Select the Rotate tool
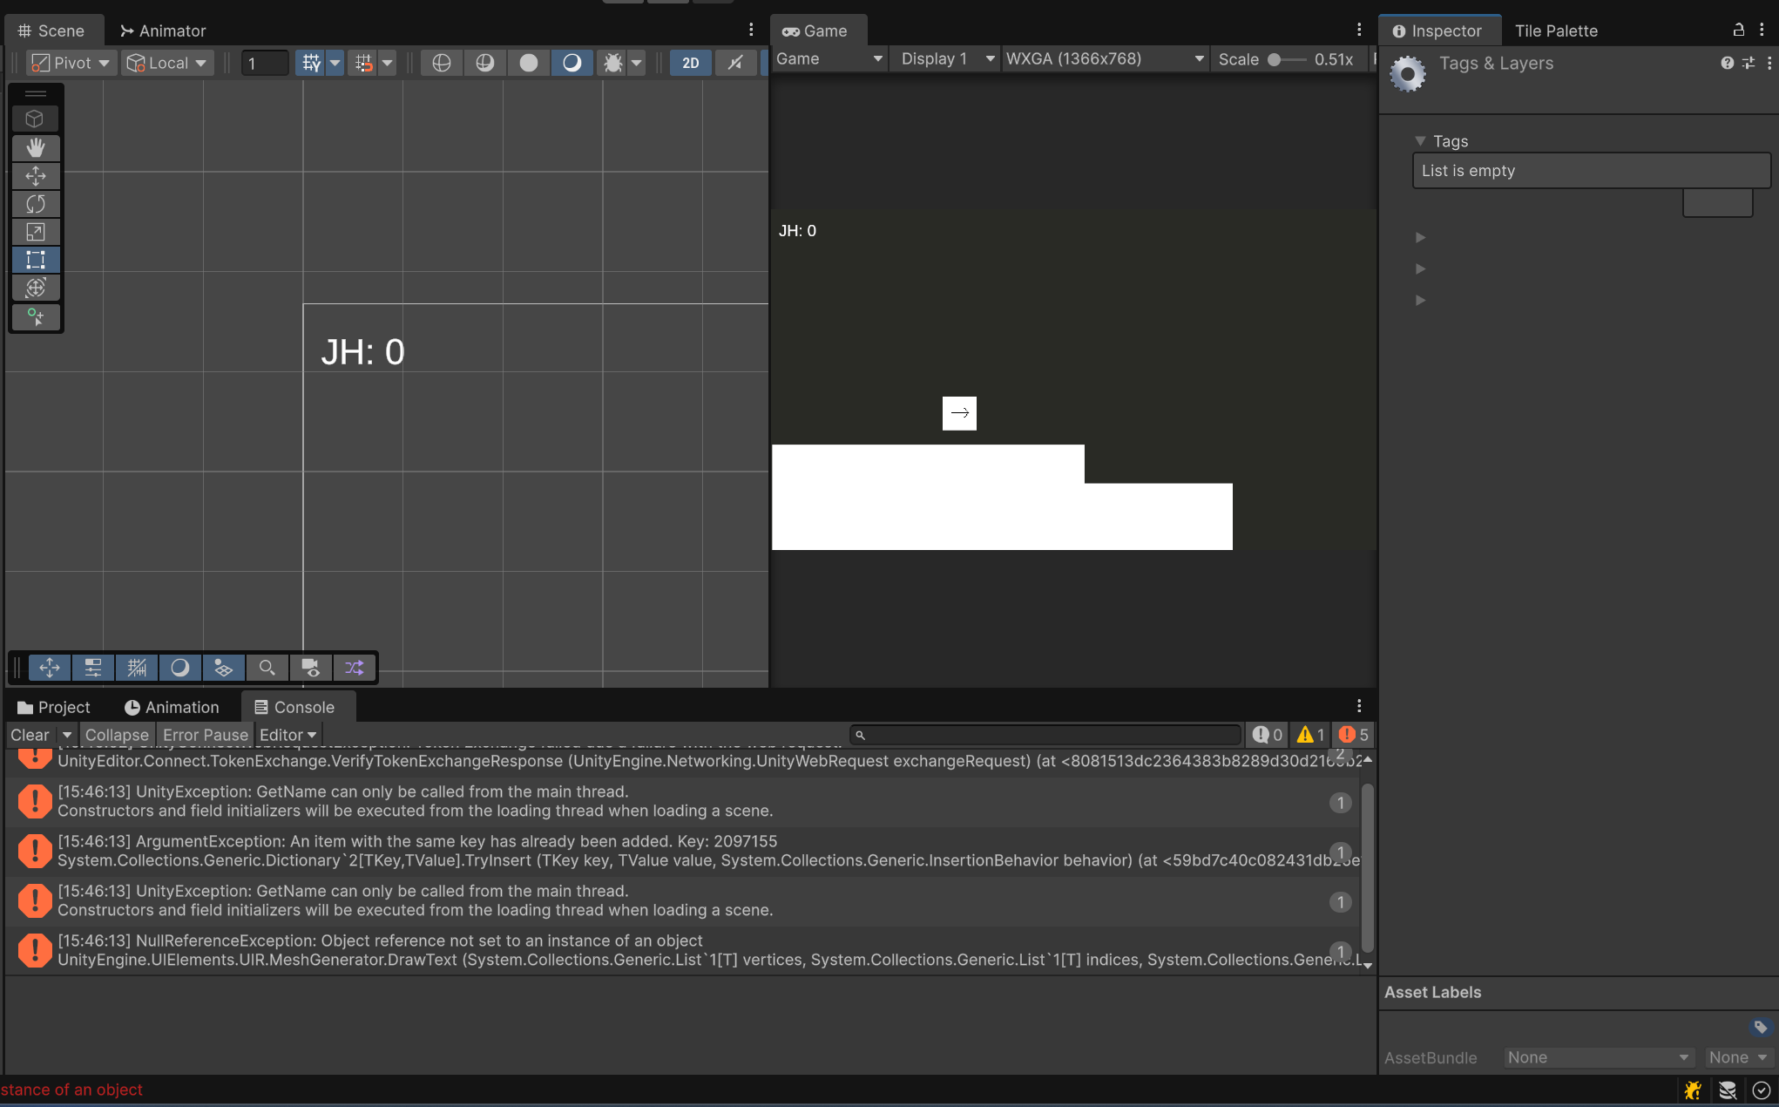This screenshot has height=1107, width=1779. (36, 204)
